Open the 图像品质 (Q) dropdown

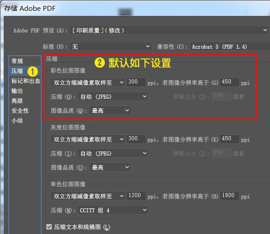110,110
